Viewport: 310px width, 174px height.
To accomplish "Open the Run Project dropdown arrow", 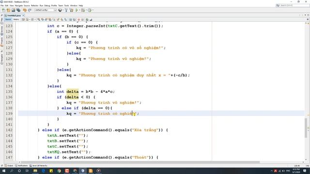I will point(79,10).
